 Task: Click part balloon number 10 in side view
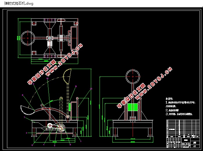47,78
